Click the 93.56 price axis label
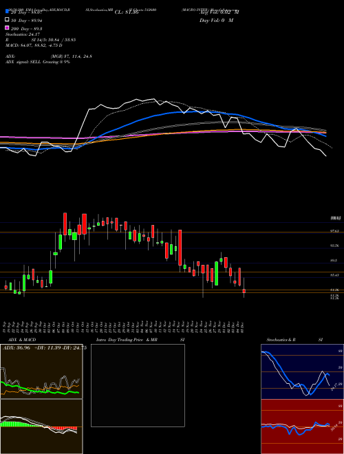Screen dimensions: 344x454 pyautogui.click(x=335, y=246)
